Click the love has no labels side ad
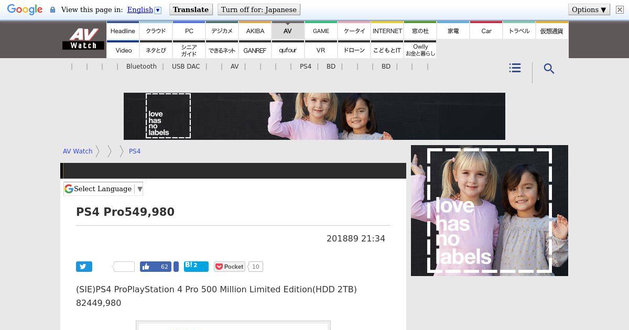Screen dimensions: 629x330 [490, 211]
